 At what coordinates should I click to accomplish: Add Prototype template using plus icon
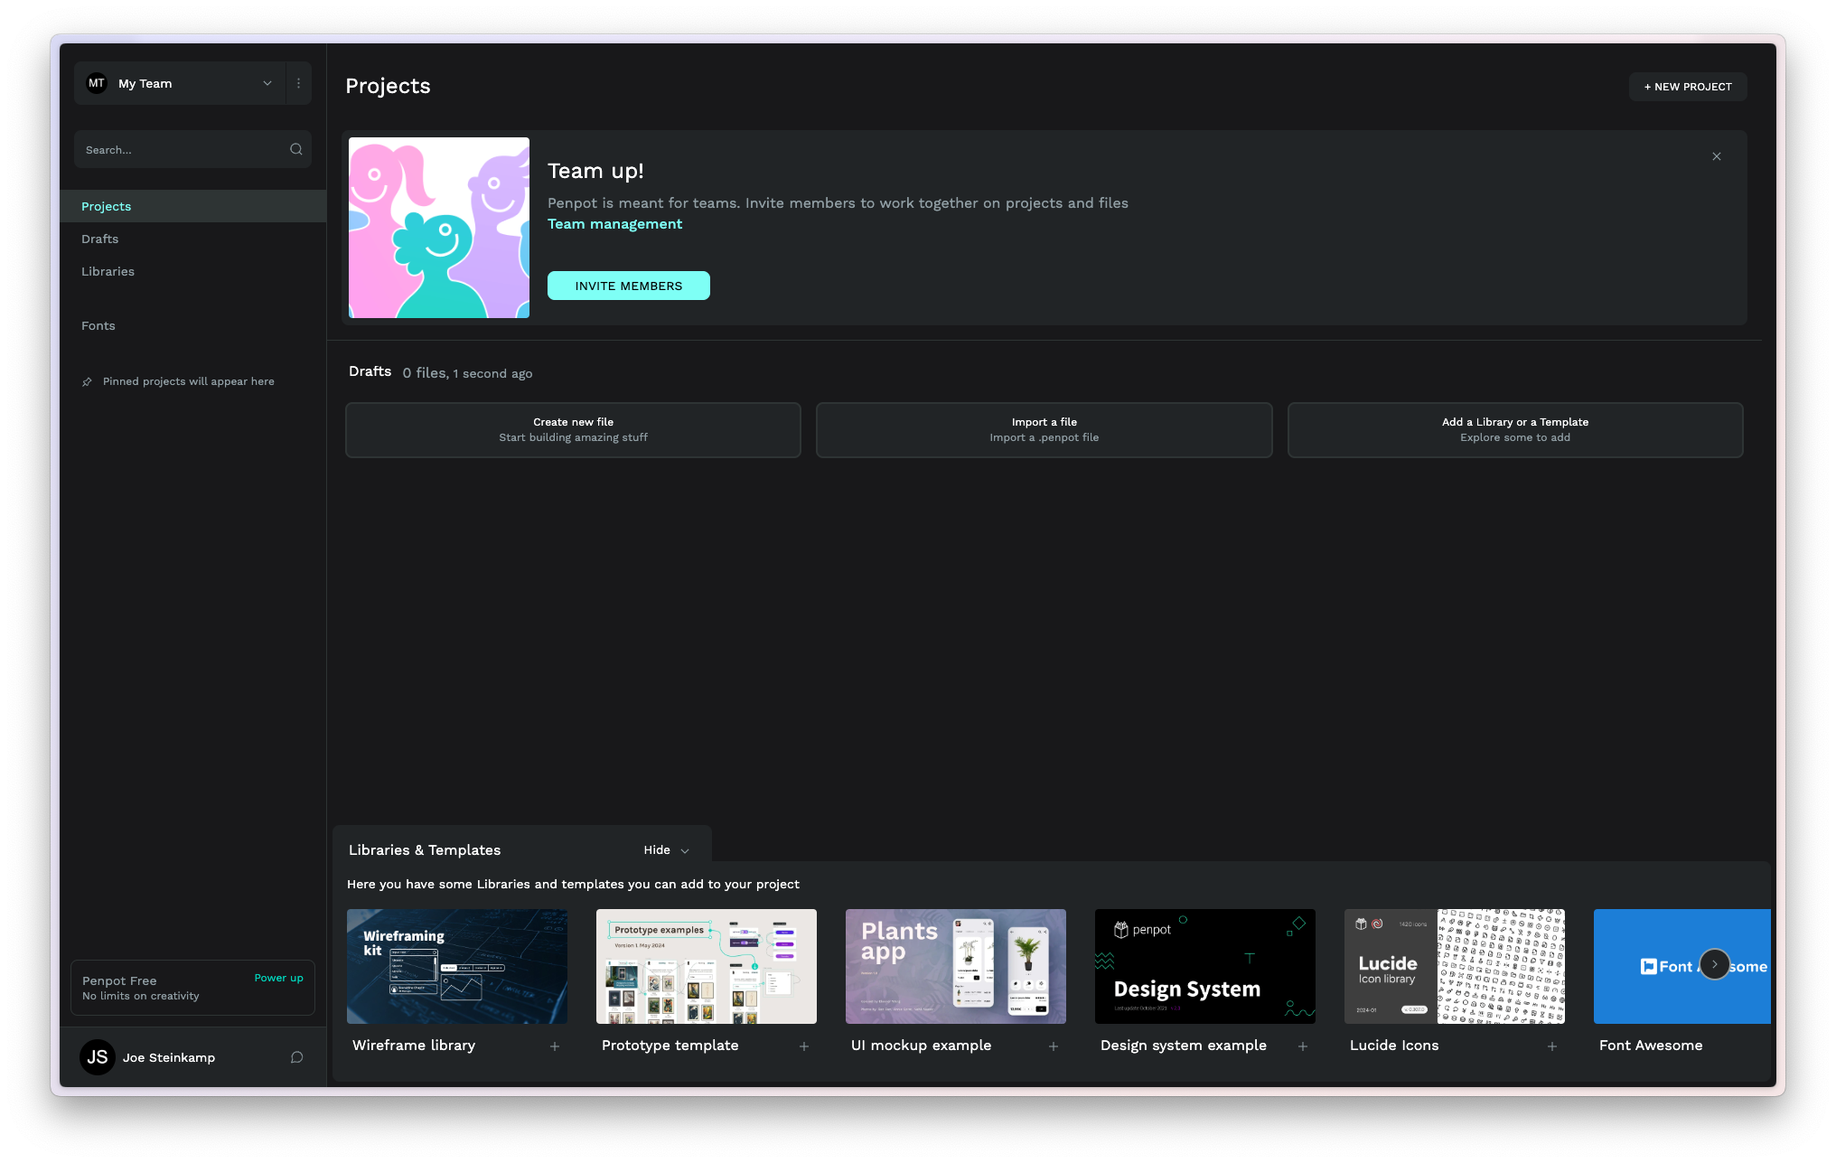coord(804,1046)
